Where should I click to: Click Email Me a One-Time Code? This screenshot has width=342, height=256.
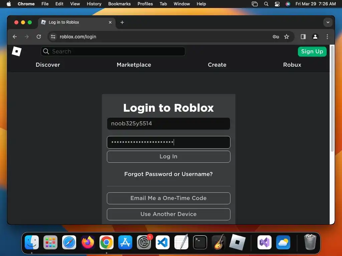(x=169, y=198)
